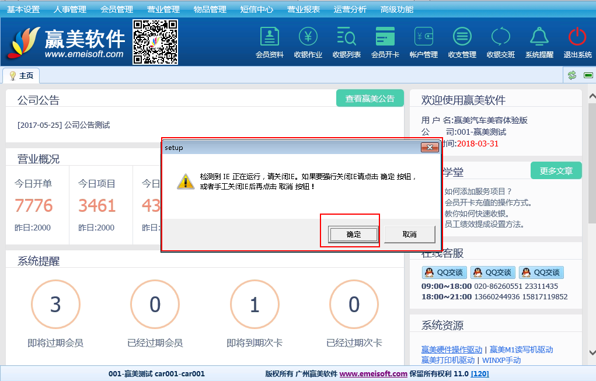
Task: Click the 查看赢美公告 button
Action: point(370,99)
